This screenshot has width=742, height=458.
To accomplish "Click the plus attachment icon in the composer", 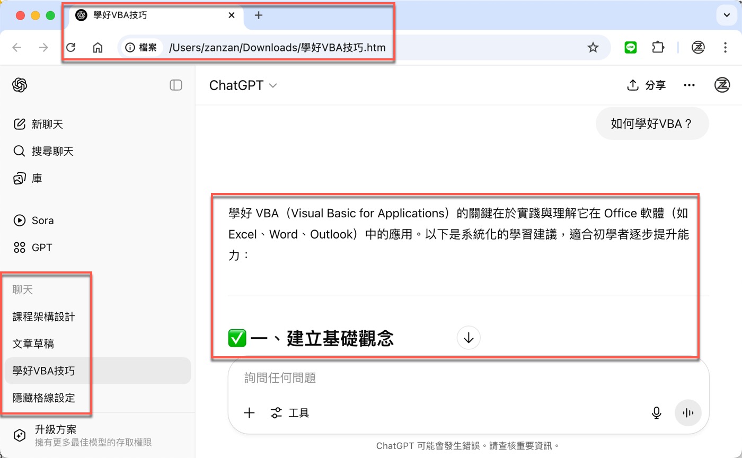I will pos(249,413).
